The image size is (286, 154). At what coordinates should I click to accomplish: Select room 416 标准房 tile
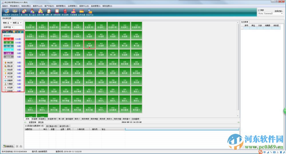[x=89, y=44]
